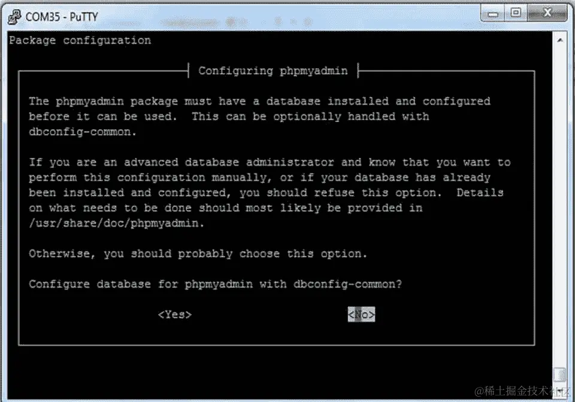
Task: Click the Configuring phpmyadmin dialog title
Action: coord(273,71)
